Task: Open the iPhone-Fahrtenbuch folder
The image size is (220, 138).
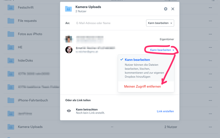Action: 33,100
